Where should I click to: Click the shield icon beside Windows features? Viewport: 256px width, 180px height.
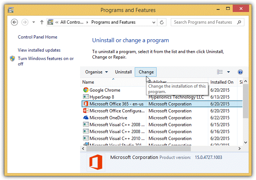point(12,59)
